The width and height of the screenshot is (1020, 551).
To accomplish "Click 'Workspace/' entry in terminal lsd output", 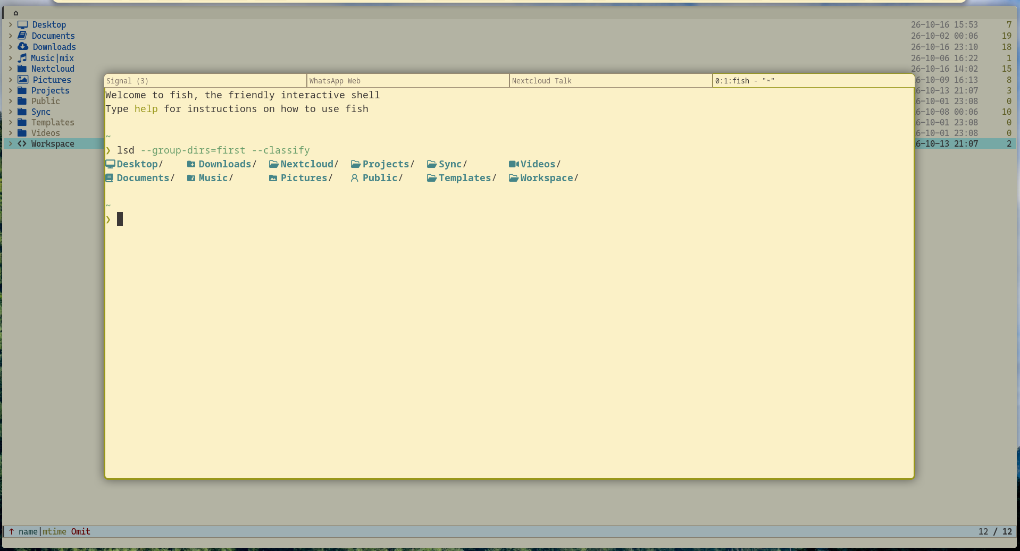I will 549,178.
